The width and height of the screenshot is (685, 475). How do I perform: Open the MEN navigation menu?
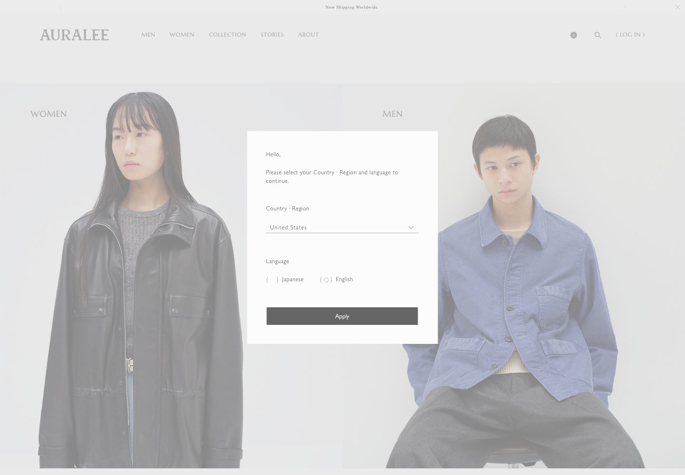(148, 35)
